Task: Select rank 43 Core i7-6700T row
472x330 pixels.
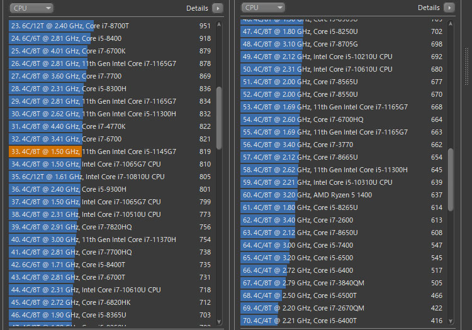Action: coord(110,277)
